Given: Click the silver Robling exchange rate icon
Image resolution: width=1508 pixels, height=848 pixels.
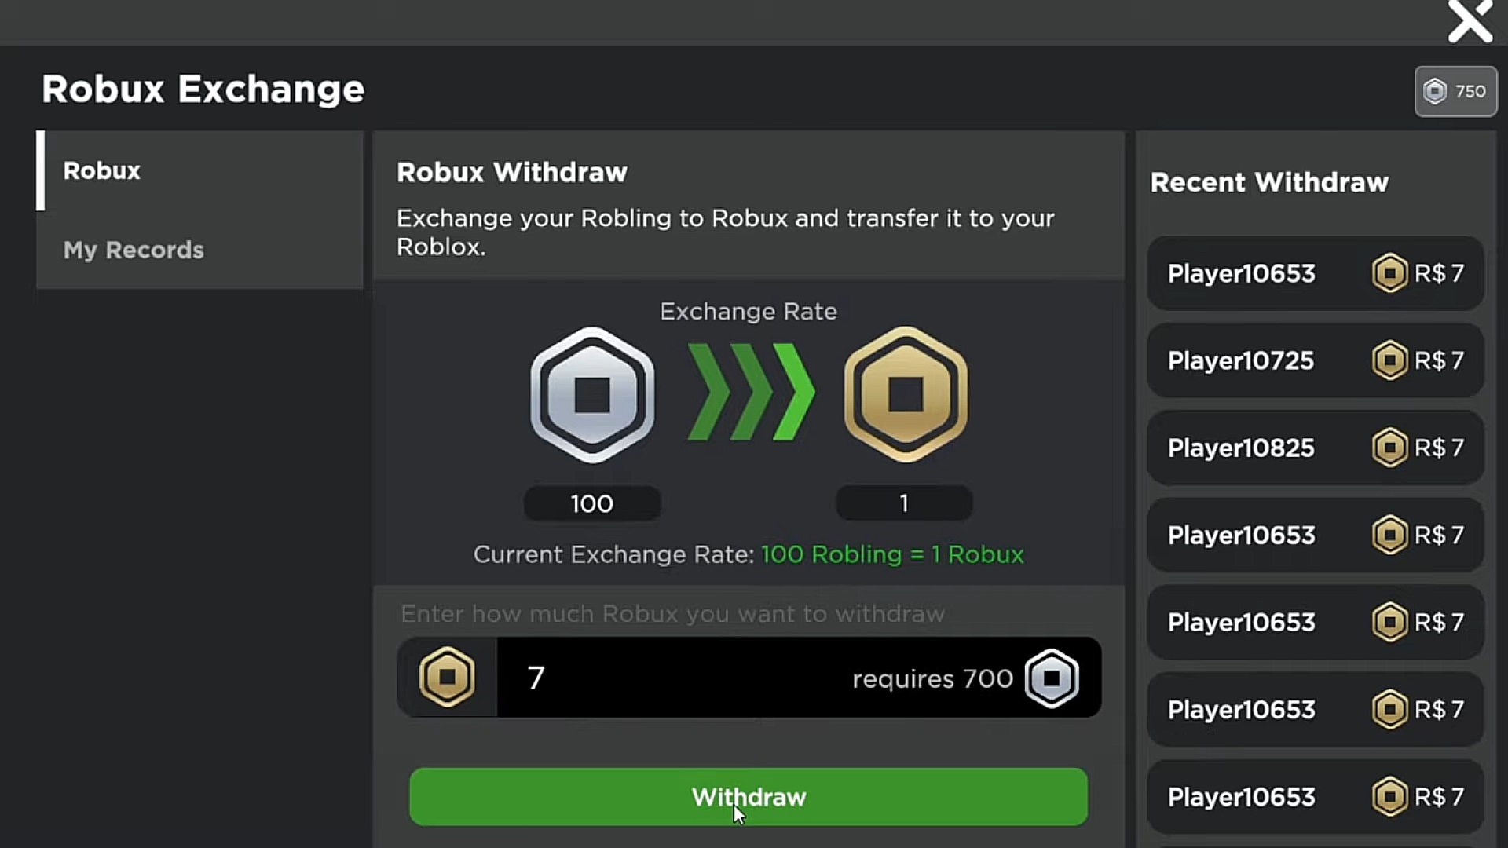Looking at the screenshot, I should (592, 394).
